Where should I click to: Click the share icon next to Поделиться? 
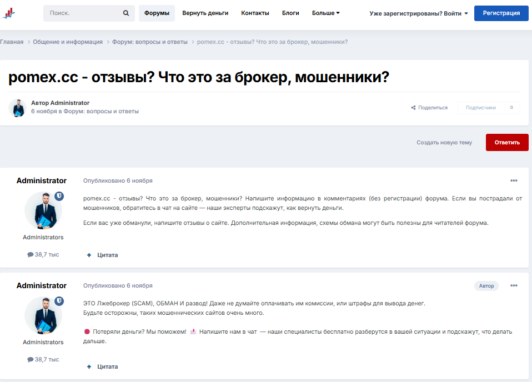[x=413, y=108]
